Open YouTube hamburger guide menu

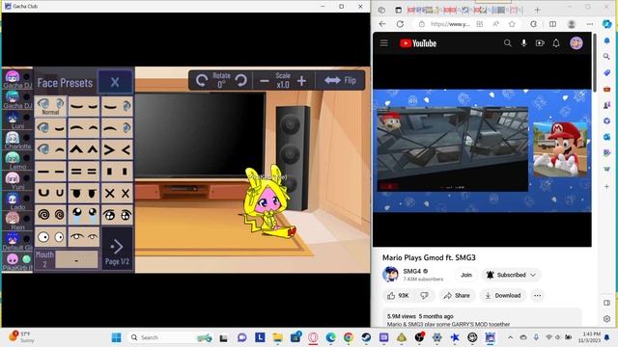click(x=384, y=42)
